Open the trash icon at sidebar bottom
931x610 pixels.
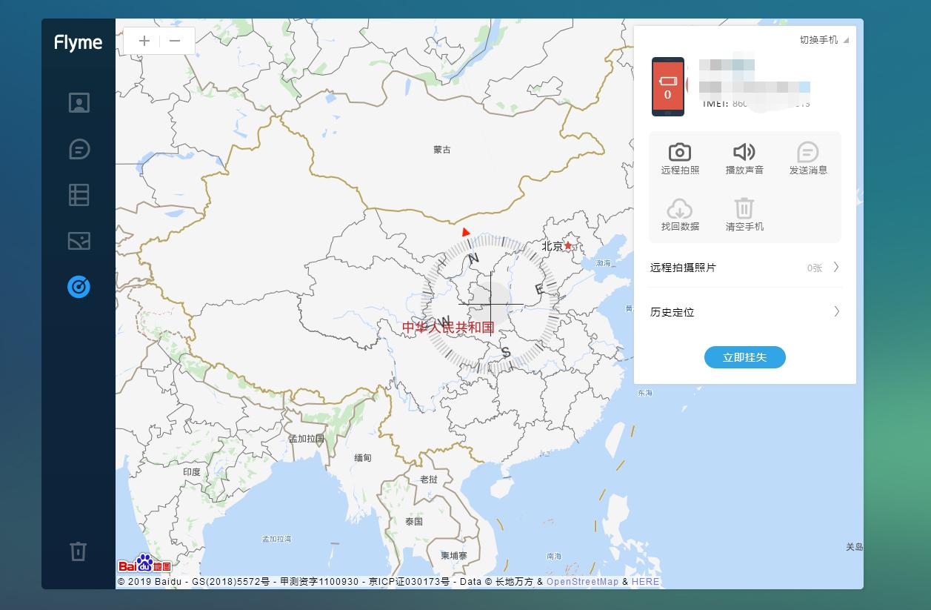[x=79, y=551]
